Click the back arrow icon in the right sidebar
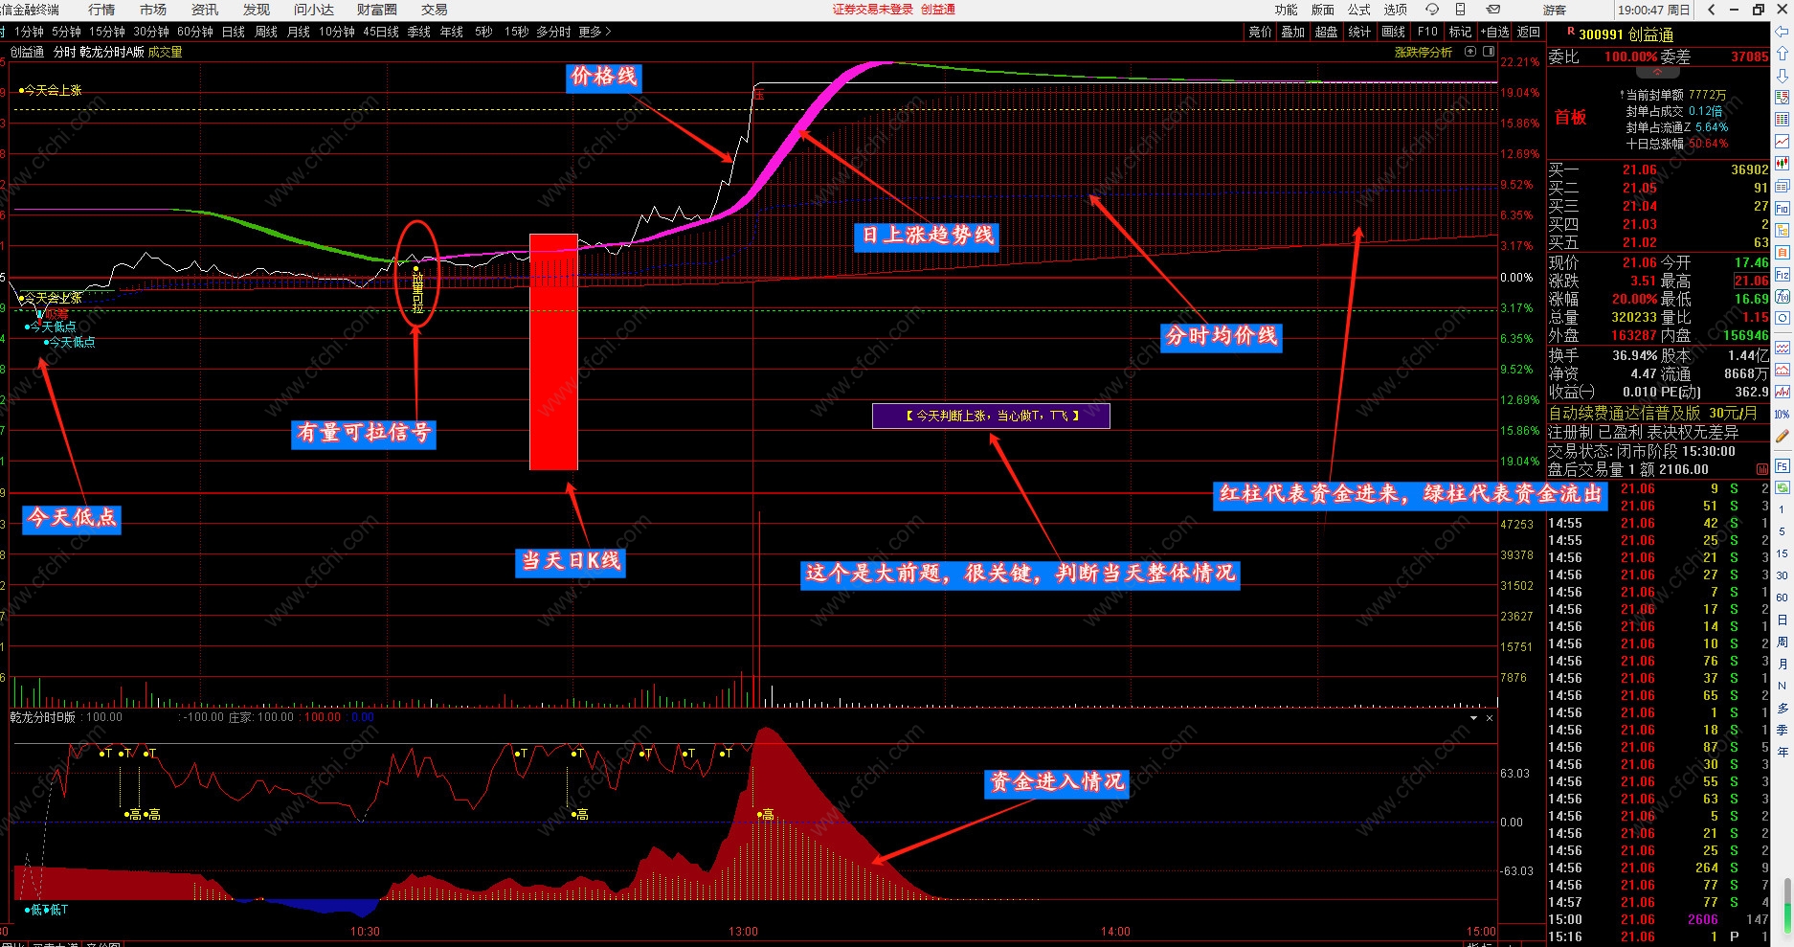 pyautogui.click(x=1782, y=32)
